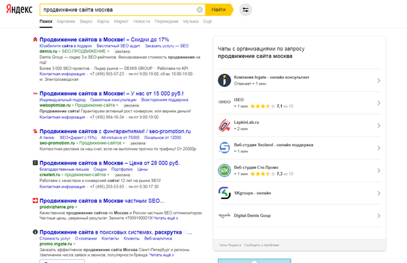The width and height of the screenshot is (407, 263).
Task: Open the Ещё menu tab
Action: [x=207, y=22]
